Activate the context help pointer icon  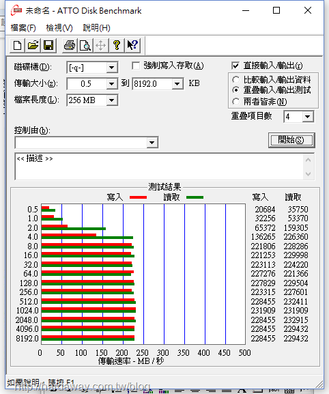(132, 46)
